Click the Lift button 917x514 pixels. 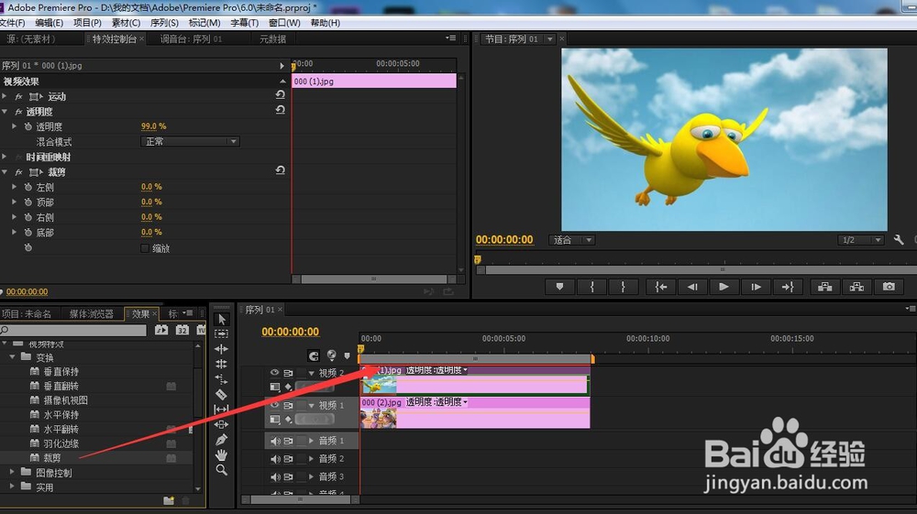point(825,287)
